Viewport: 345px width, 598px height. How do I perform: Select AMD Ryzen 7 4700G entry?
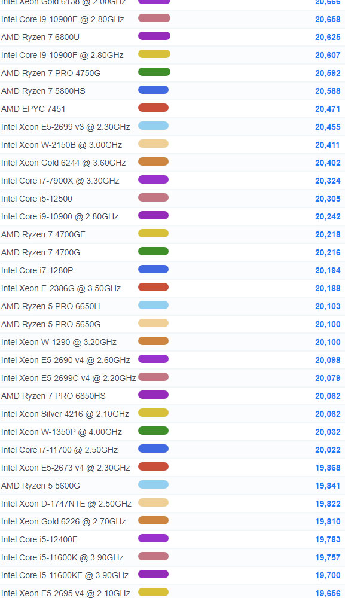point(41,252)
